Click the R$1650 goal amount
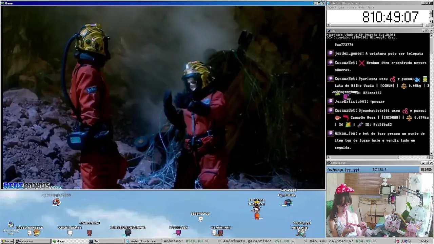Image resolution: width=434 pixels, height=244 pixels. [426, 170]
